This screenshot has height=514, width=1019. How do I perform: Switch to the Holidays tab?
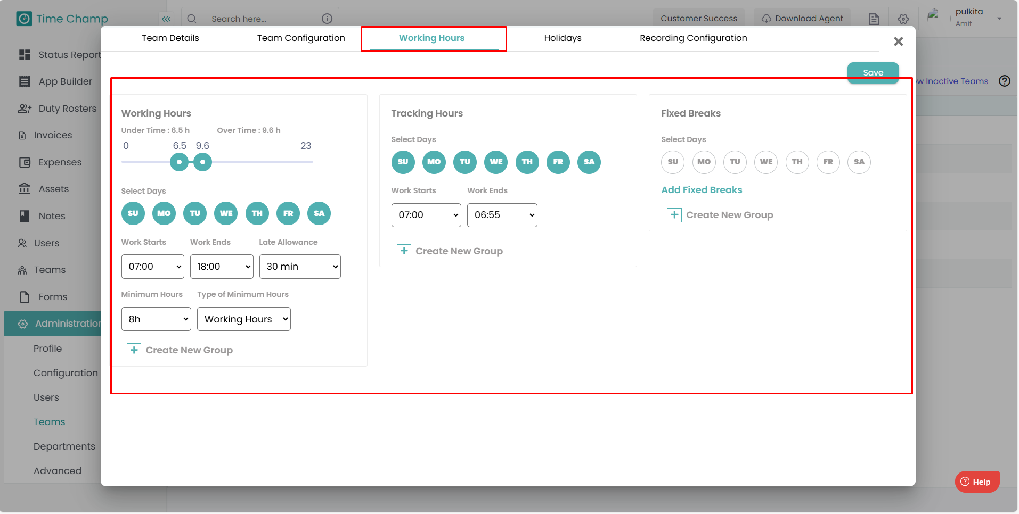563,38
